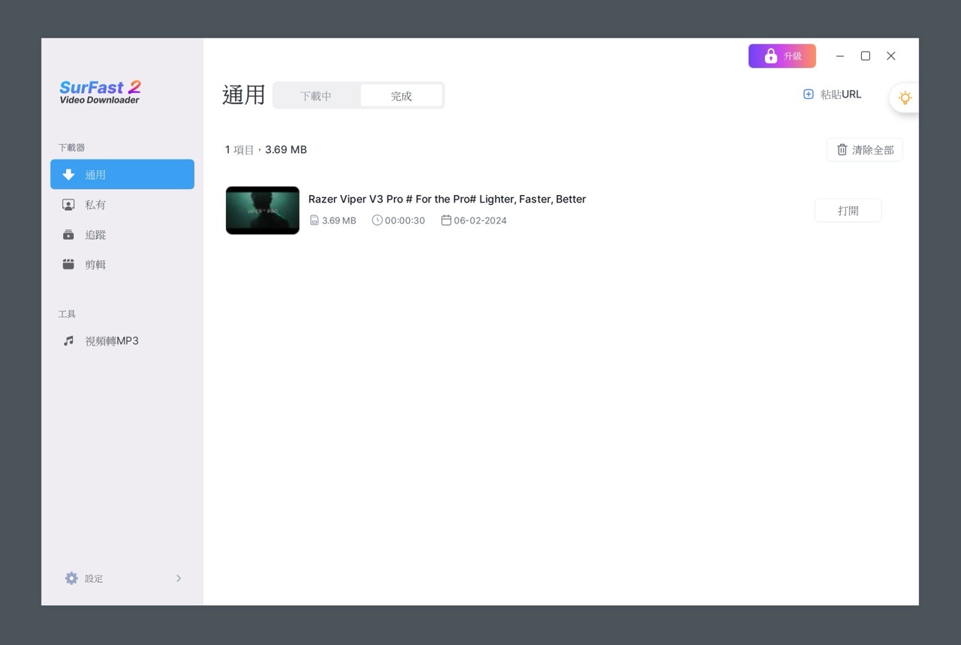Click 粘貼URL to paste a link

click(833, 94)
